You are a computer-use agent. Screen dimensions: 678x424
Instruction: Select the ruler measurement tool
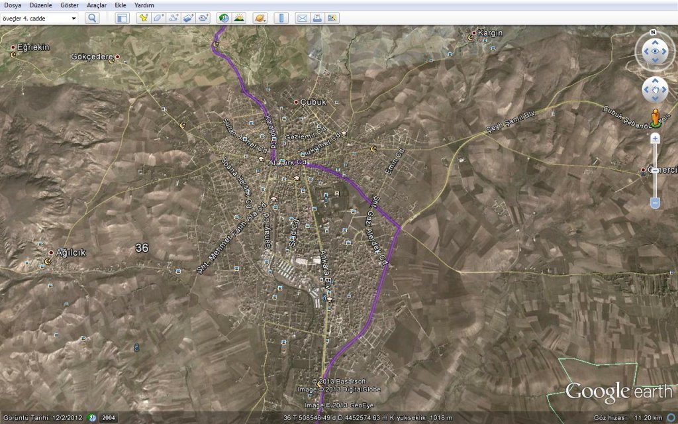click(281, 18)
